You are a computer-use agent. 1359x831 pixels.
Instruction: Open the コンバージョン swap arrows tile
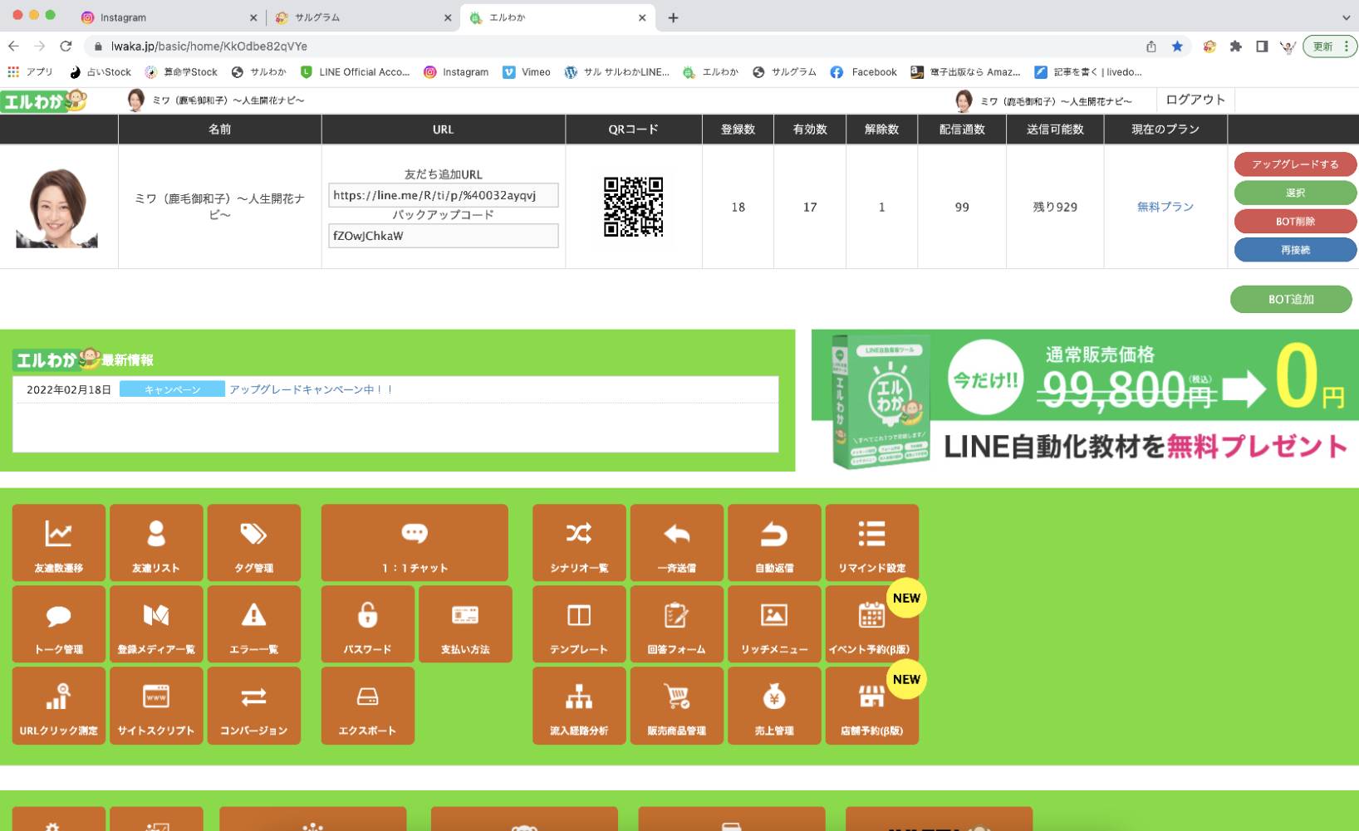pyautogui.click(x=254, y=705)
